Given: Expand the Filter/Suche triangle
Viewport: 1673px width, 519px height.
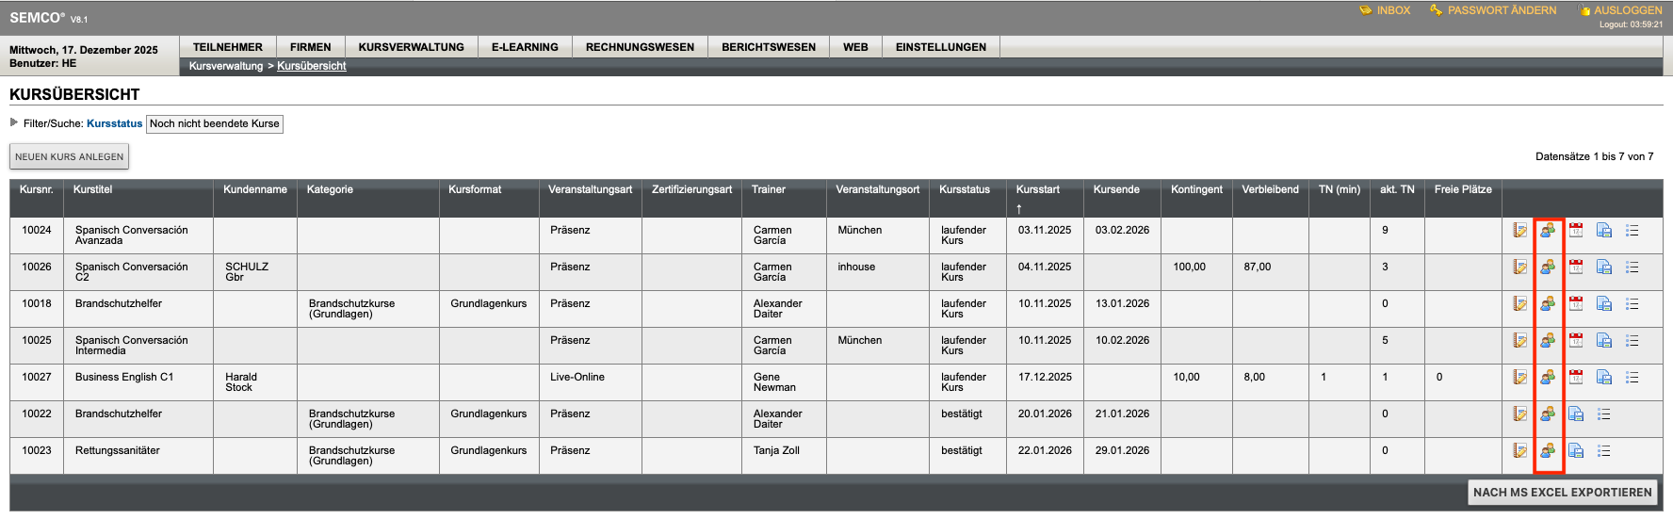Looking at the screenshot, I should pos(14,122).
